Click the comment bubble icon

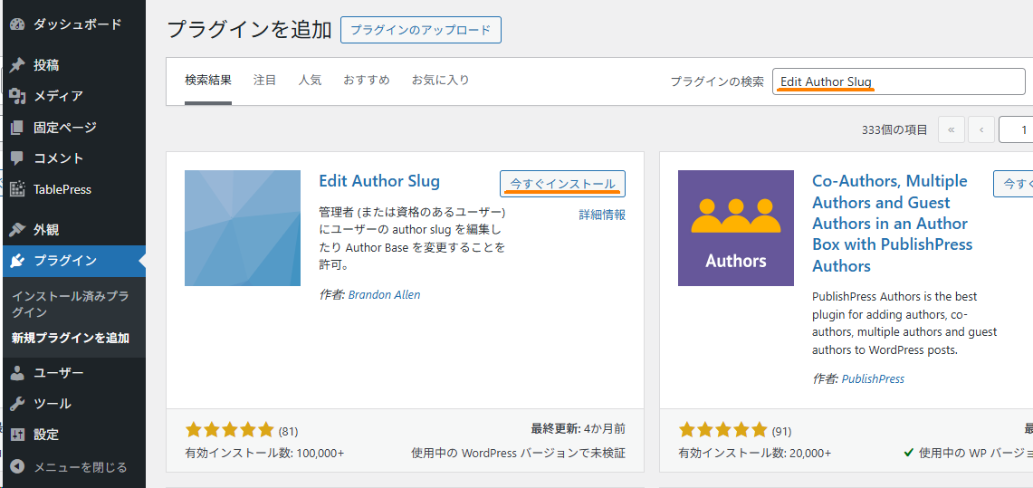18,158
